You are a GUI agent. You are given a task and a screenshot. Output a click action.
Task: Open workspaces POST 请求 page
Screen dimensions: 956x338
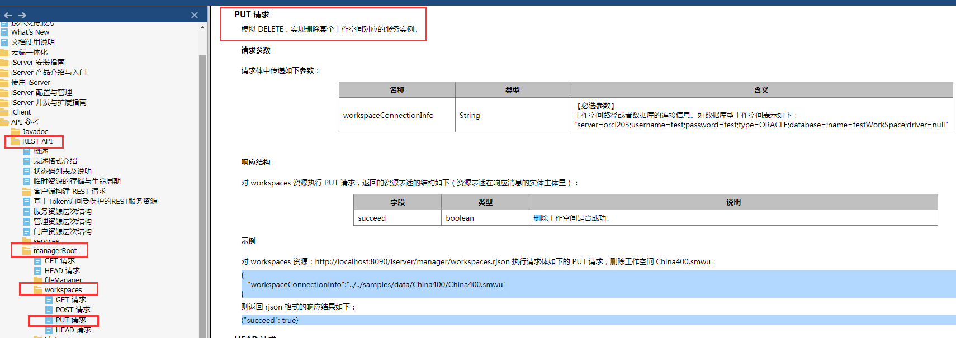point(73,310)
